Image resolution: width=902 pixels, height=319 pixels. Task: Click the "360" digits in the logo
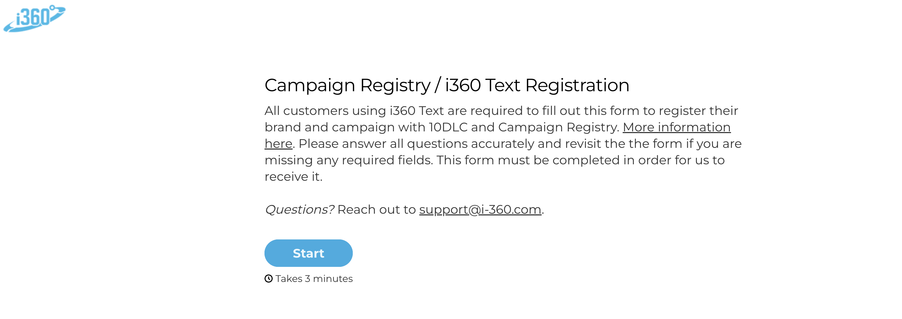click(34, 17)
